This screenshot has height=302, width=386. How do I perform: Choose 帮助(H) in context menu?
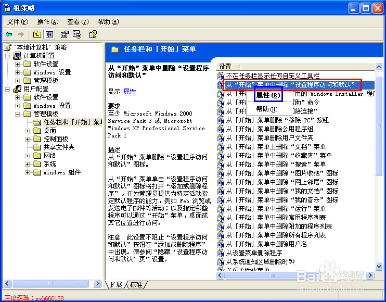click(x=267, y=109)
